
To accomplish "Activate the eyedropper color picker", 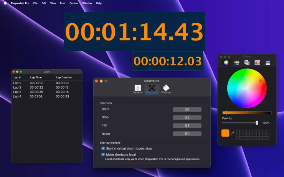I will pos(233,133).
